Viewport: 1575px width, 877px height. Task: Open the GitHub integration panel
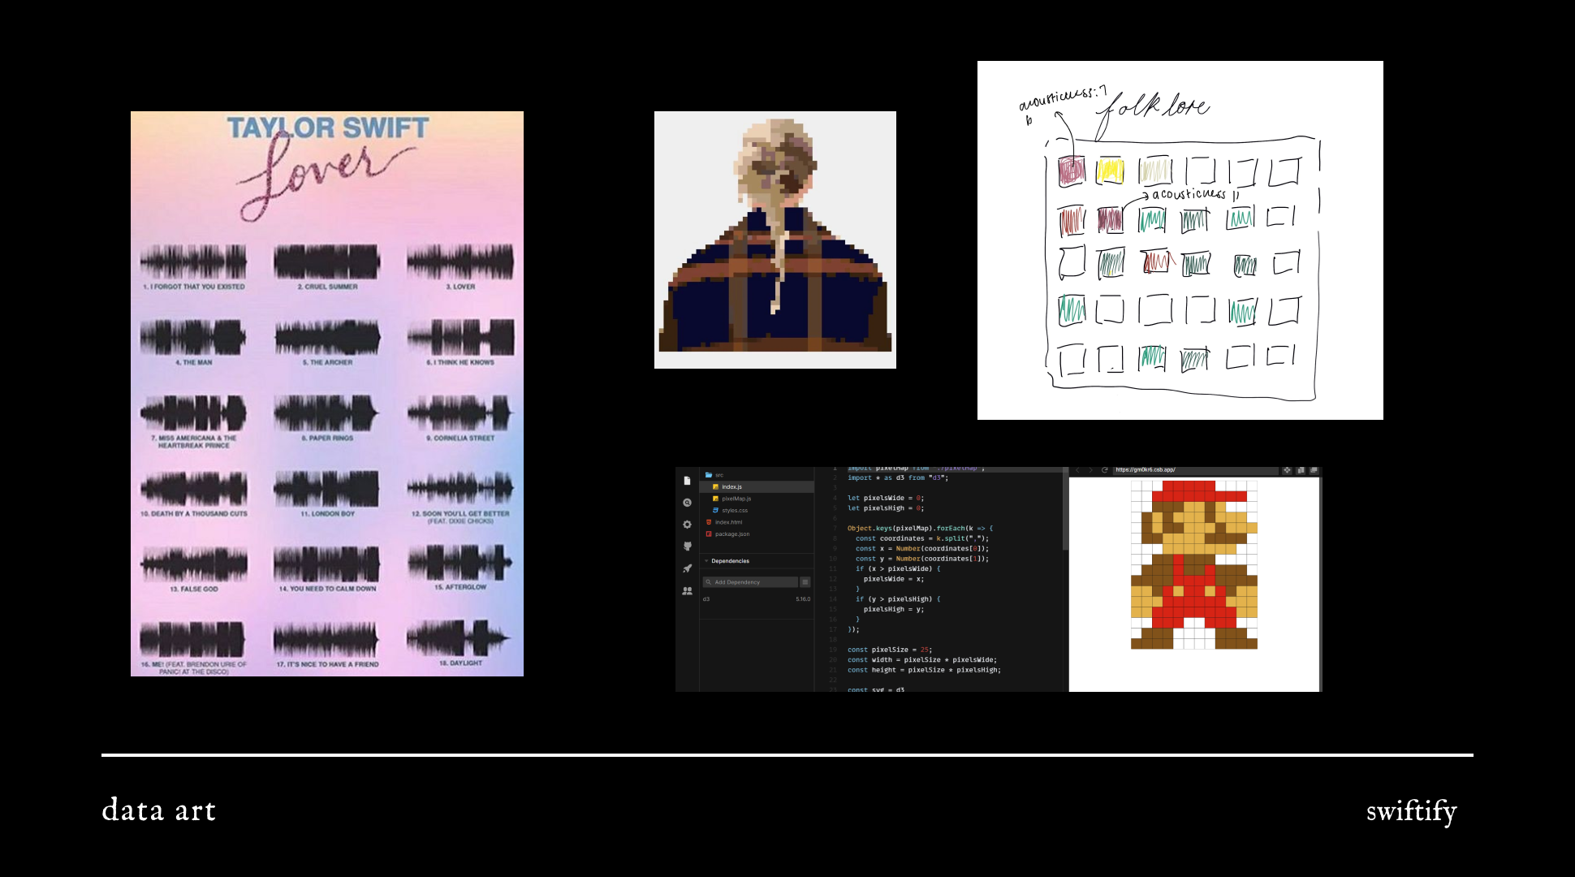(x=687, y=546)
